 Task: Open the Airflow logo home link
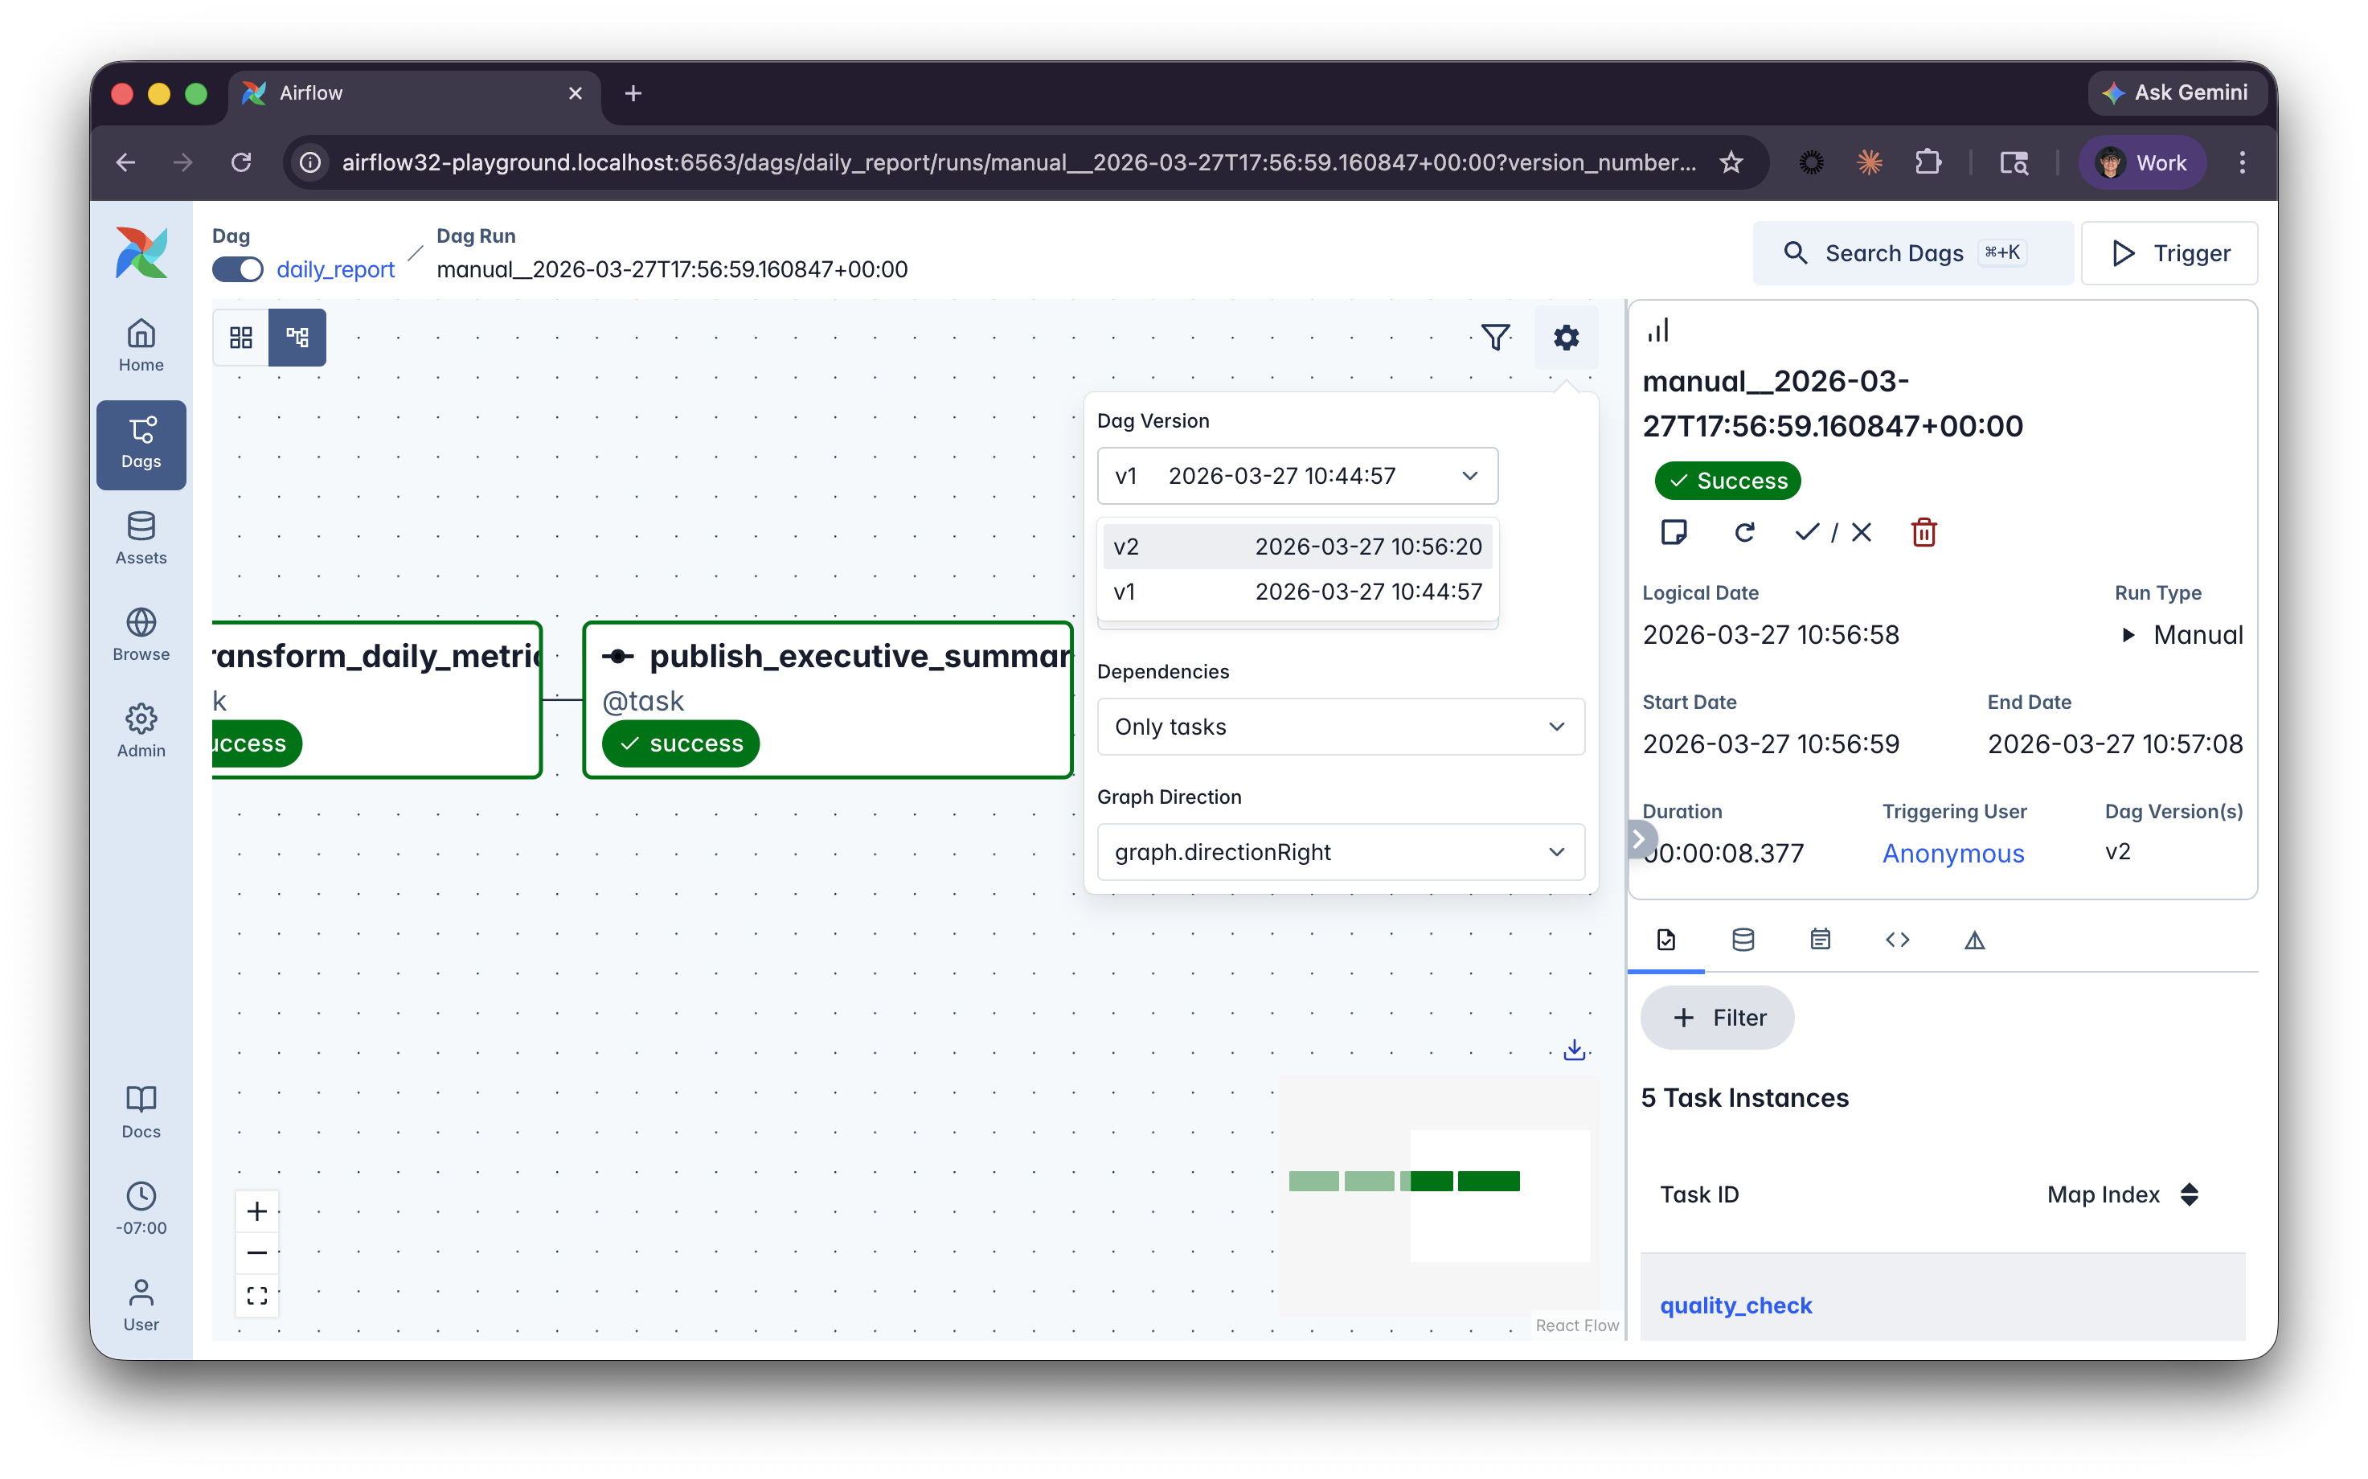point(141,253)
